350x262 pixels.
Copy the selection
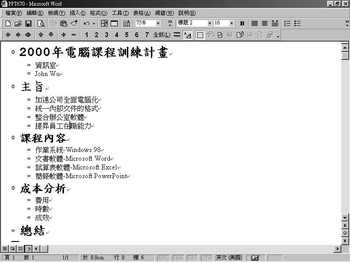coord(53,23)
